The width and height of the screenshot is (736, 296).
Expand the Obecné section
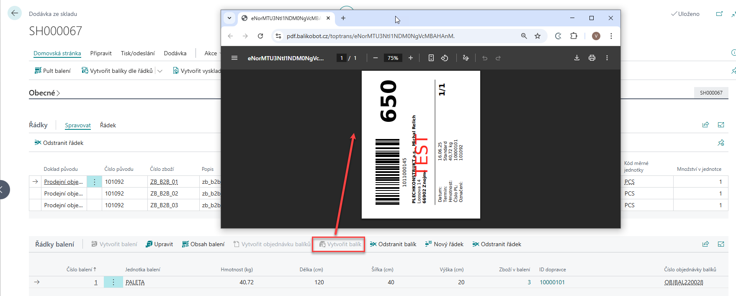coord(44,93)
